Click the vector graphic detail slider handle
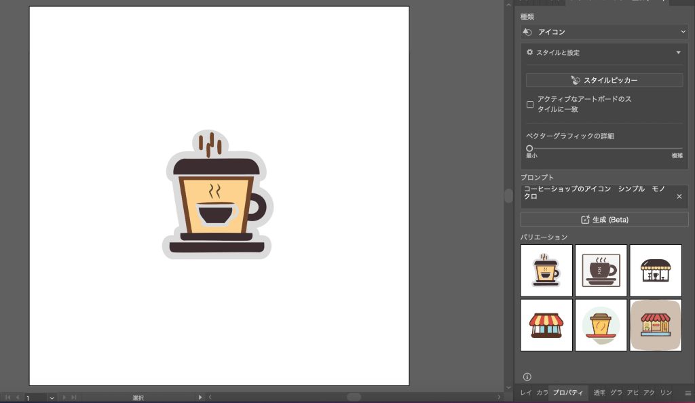 529,148
